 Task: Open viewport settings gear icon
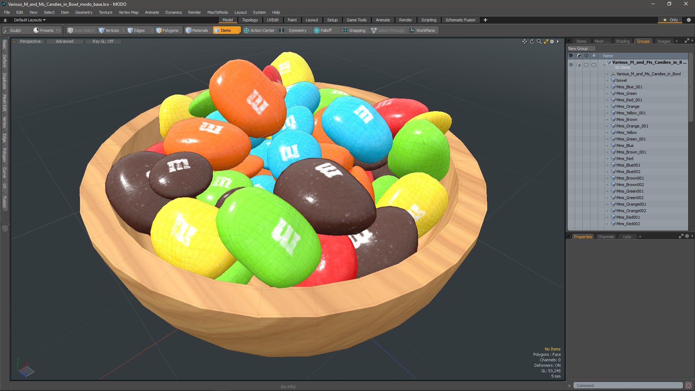(552, 42)
